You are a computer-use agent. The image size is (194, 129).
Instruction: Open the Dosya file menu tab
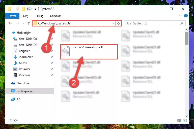pyautogui.click(x=12, y=16)
